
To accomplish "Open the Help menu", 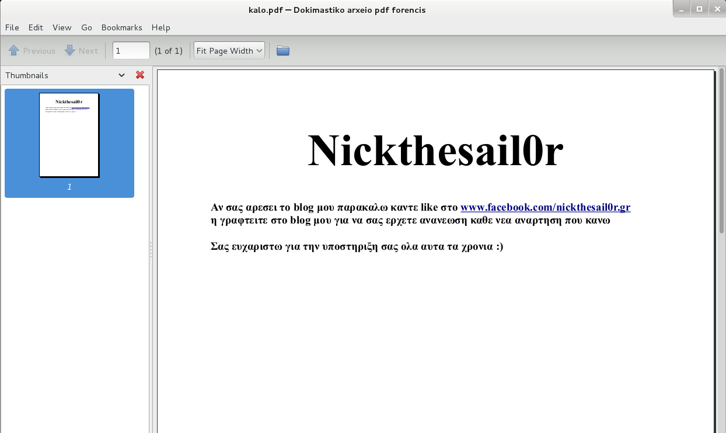I will [160, 27].
